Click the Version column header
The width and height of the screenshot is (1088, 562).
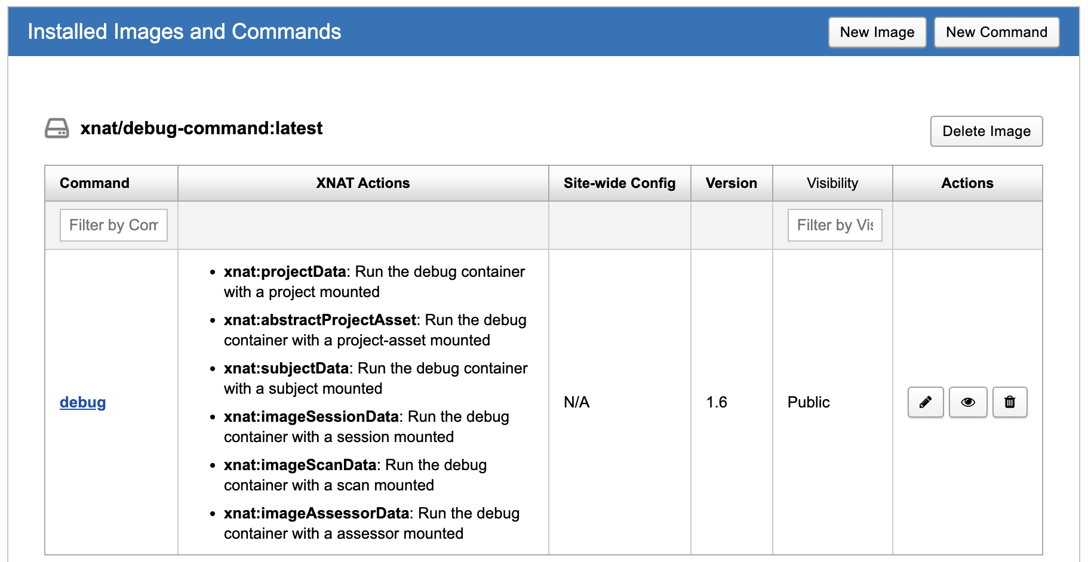point(731,183)
